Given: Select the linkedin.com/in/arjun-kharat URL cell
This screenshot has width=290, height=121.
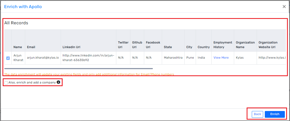Looking at the screenshot, I should click(x=88, y=58).
